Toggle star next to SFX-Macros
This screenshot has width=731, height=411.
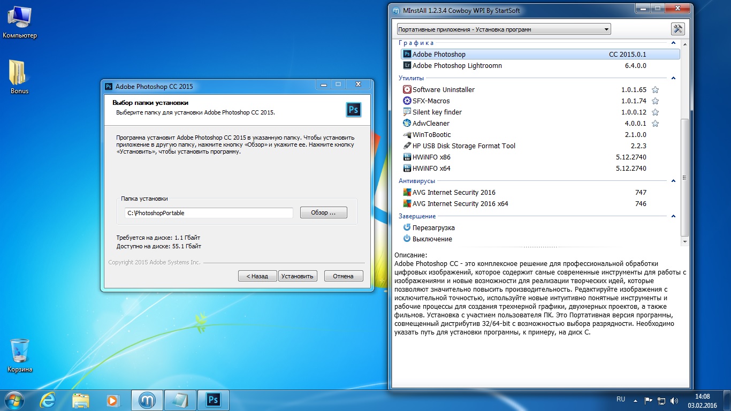[x=655, y=101]
